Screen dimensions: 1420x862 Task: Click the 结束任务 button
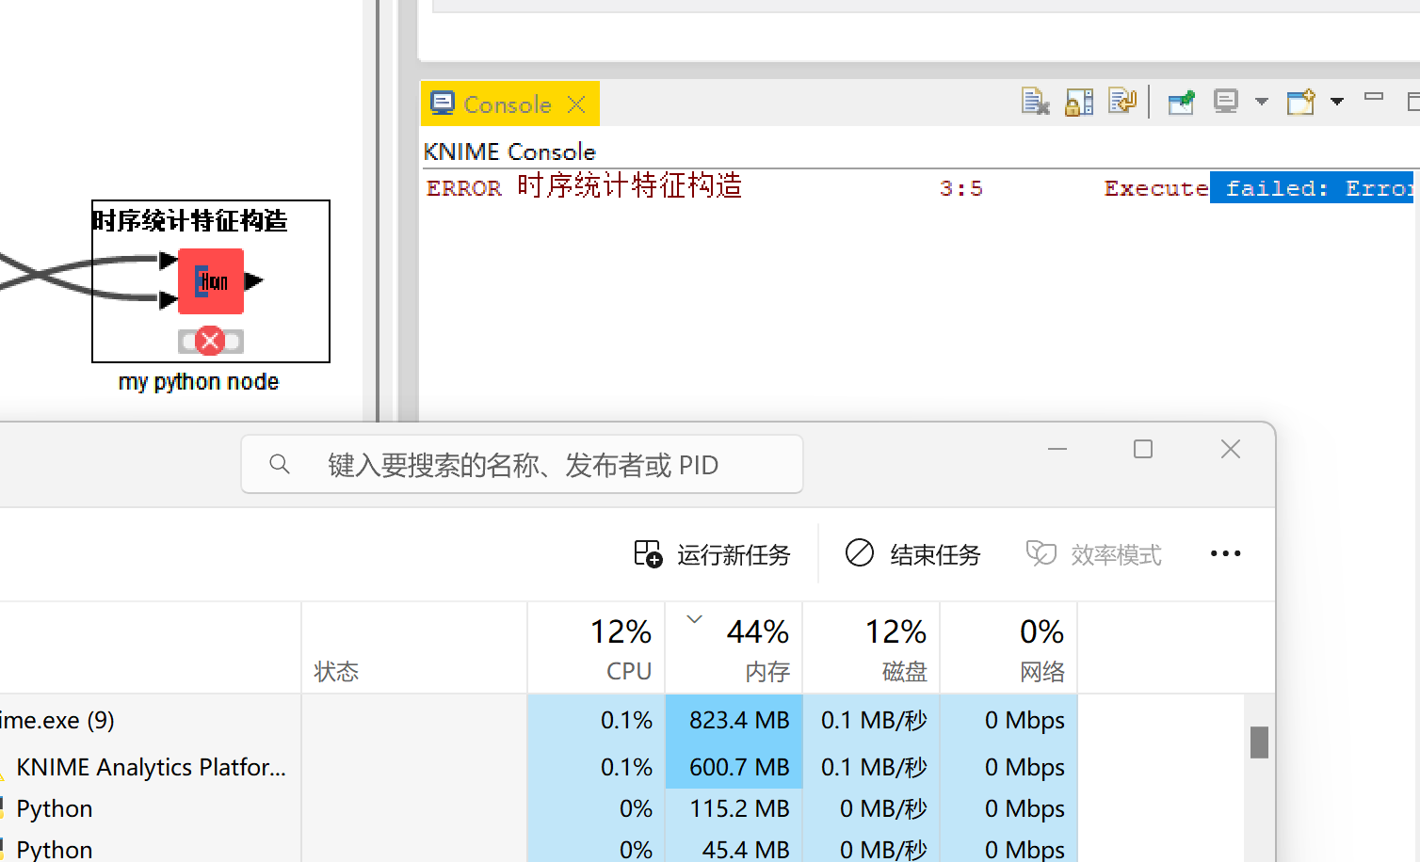click(x=911, y=553)
